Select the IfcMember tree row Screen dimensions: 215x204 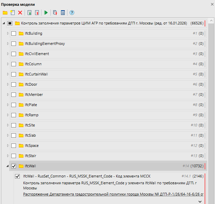(x=108, y=95)
